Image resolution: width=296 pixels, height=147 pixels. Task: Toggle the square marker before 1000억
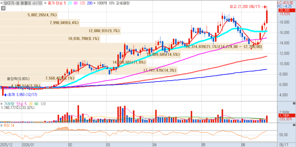pyautogui.click(x=95, y=3)
